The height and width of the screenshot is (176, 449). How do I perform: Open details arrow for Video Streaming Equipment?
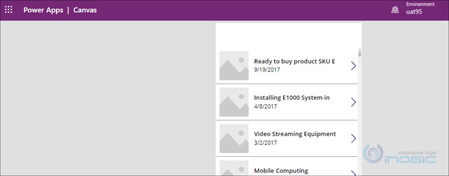click(354, 138)
